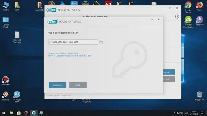Select the New Text Document icon
Image resolution: width=207 pixels, height=116 pixels.
point(17,37)
